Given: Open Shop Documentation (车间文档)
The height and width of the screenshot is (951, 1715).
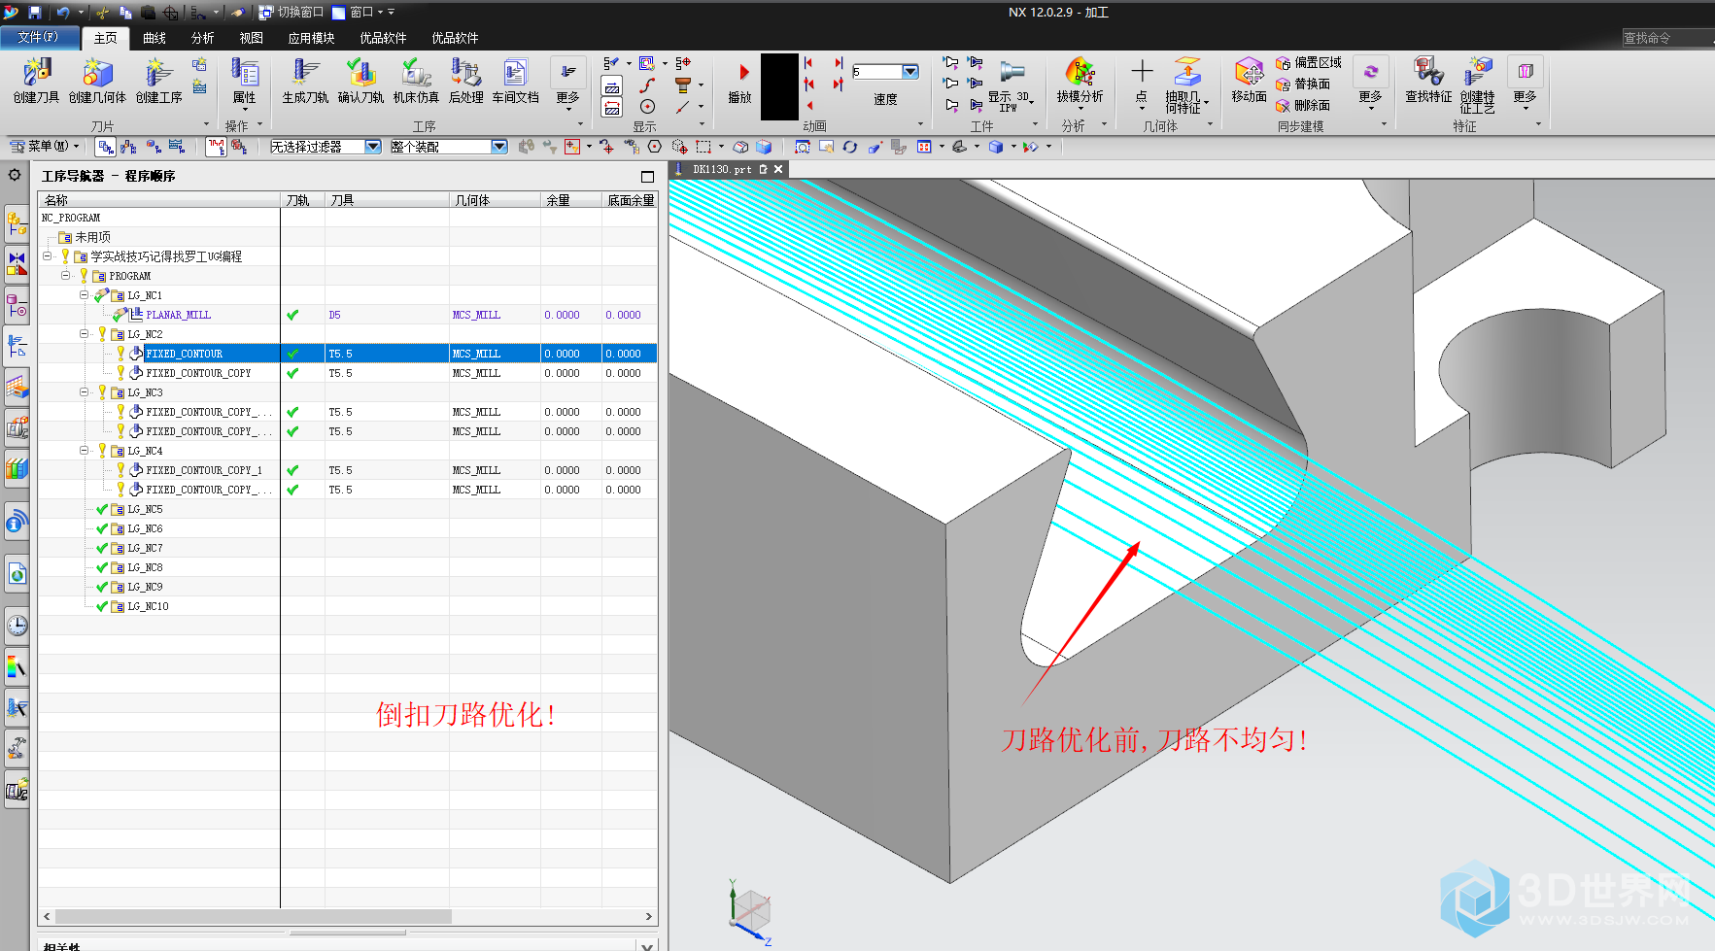Looking at the screenshot, I should pyautogui.click(x=515, y=80).
